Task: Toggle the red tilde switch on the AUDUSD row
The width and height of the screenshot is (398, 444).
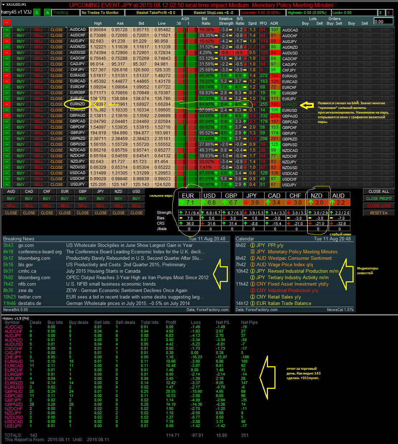Action: (x=6, y=53)
